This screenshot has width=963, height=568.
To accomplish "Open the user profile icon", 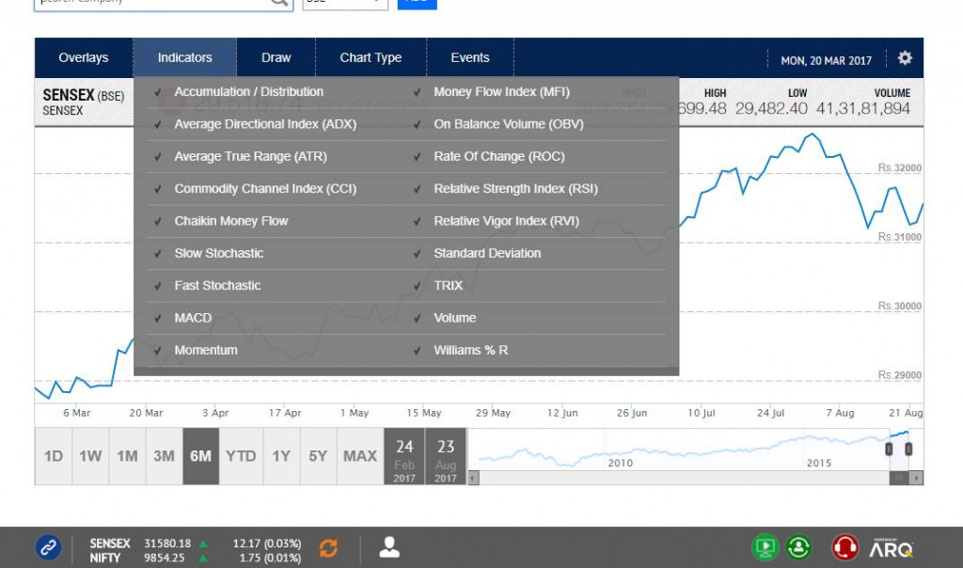I will pos(389,547).
